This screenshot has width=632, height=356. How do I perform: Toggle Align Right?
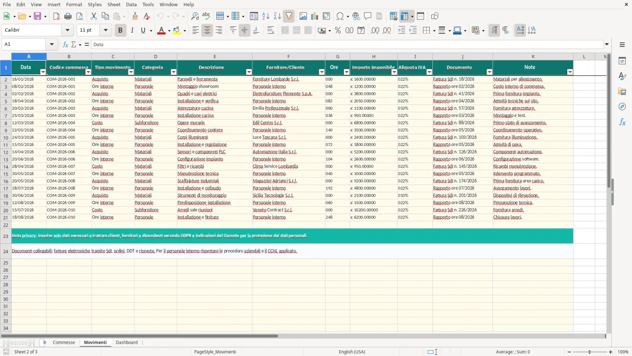[x=219, y=31]
